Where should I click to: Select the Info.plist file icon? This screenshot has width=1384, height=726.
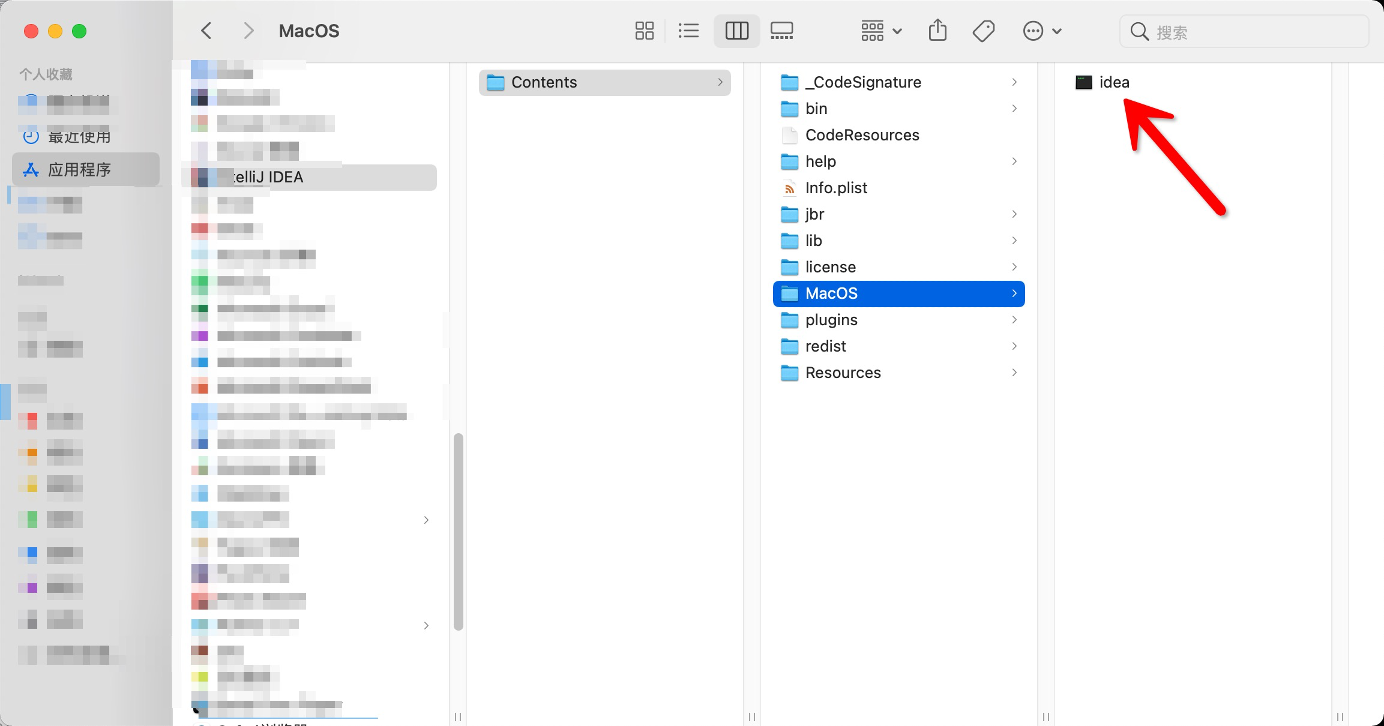[789, 188]
